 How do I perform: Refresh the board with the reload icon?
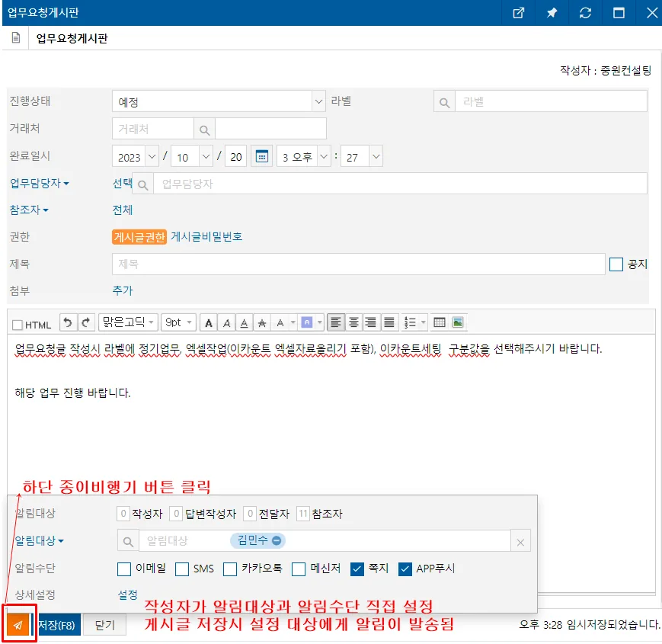coord(585,13)
